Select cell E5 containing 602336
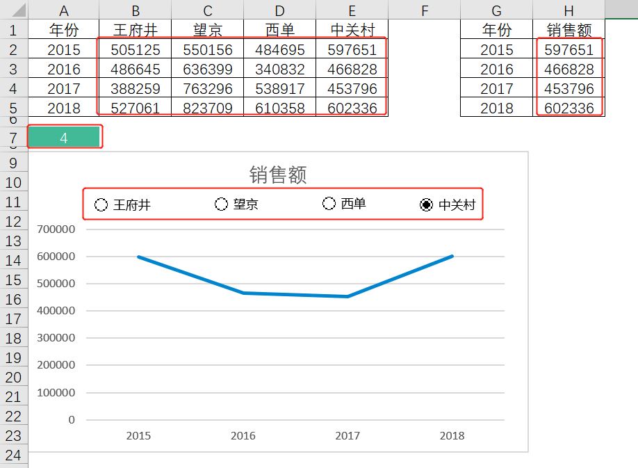Screen dimensions: 638x468 (x=352, y=108)
